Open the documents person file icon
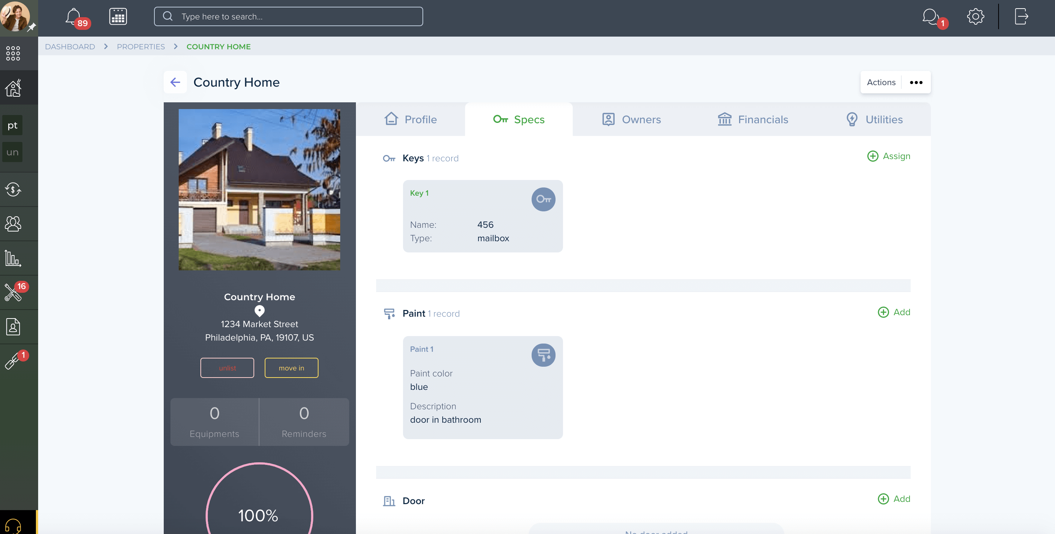This screenshot has width=1055, height=534. point(13,326)
